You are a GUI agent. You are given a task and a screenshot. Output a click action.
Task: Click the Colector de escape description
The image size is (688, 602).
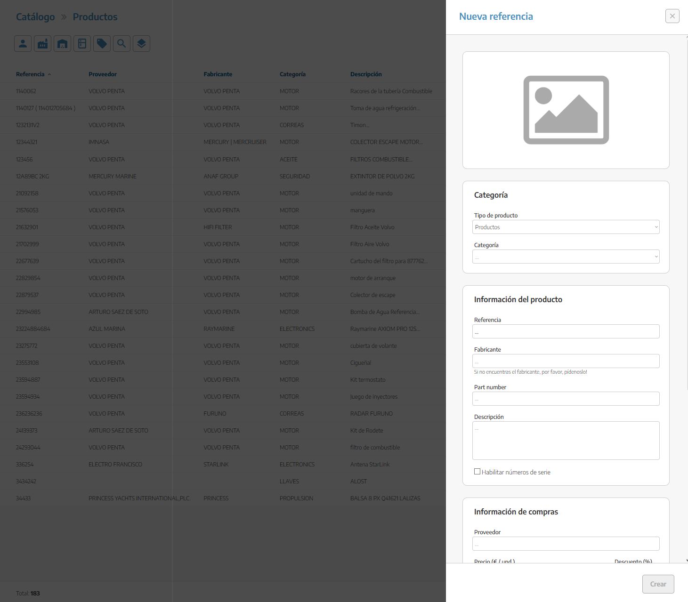(x=373, y=295)
